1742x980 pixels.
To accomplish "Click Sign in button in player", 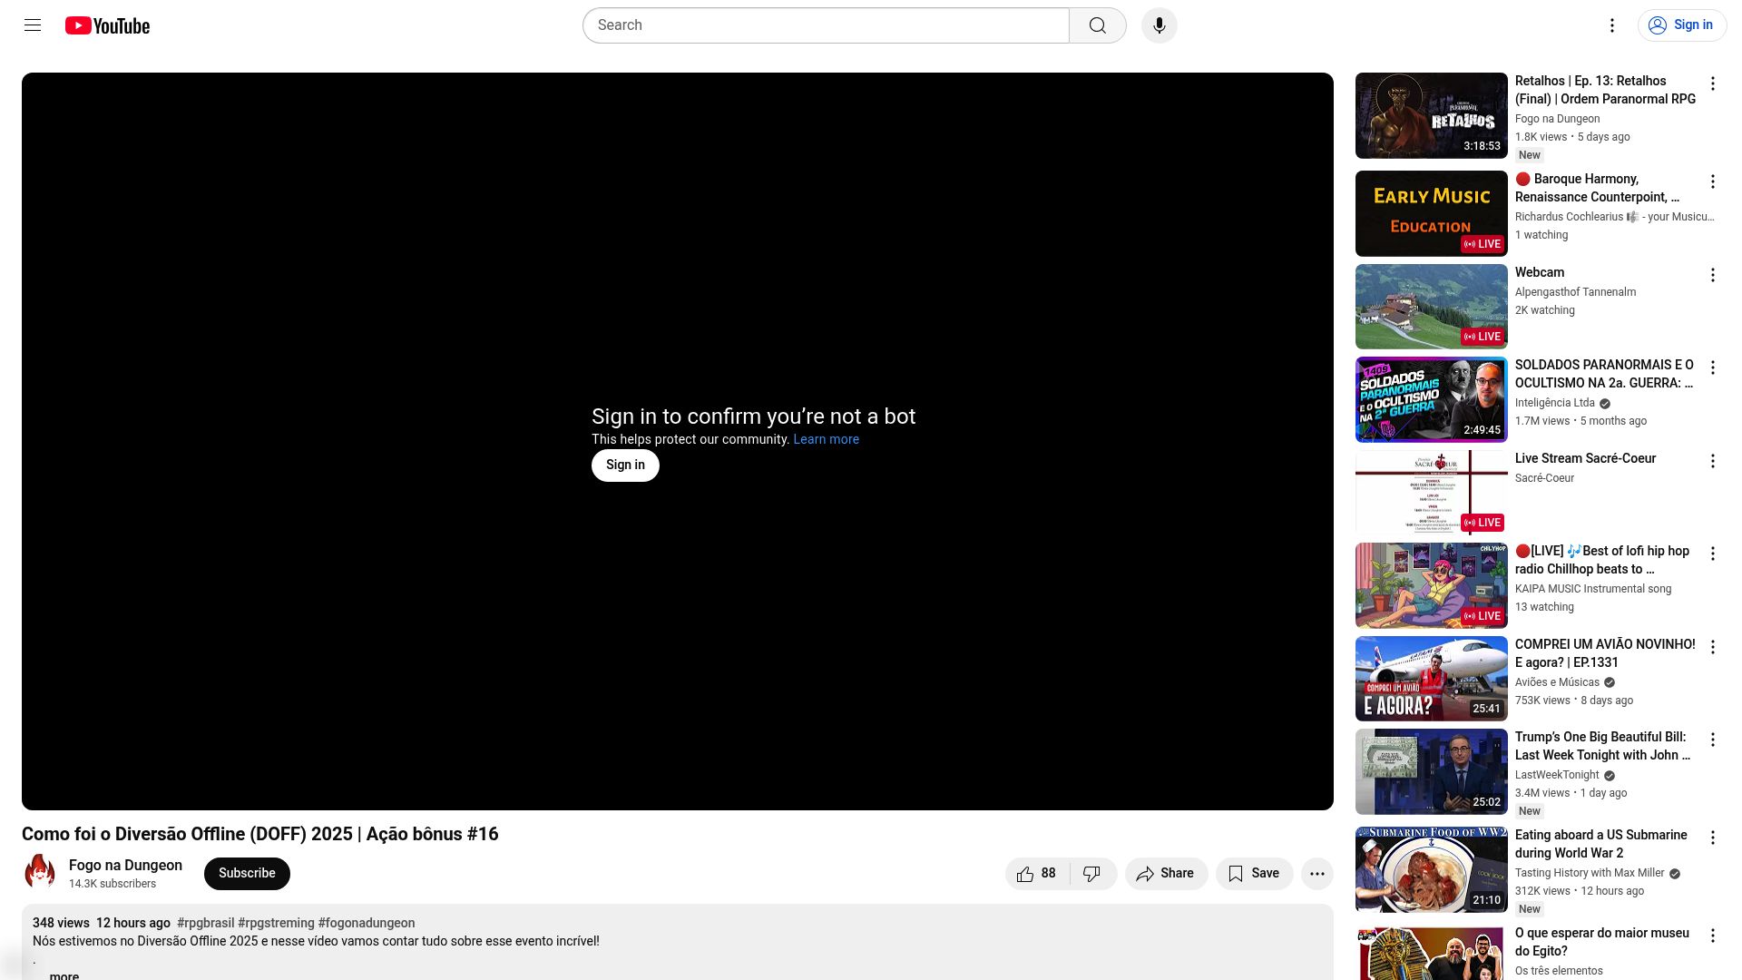I will [625, 465].
